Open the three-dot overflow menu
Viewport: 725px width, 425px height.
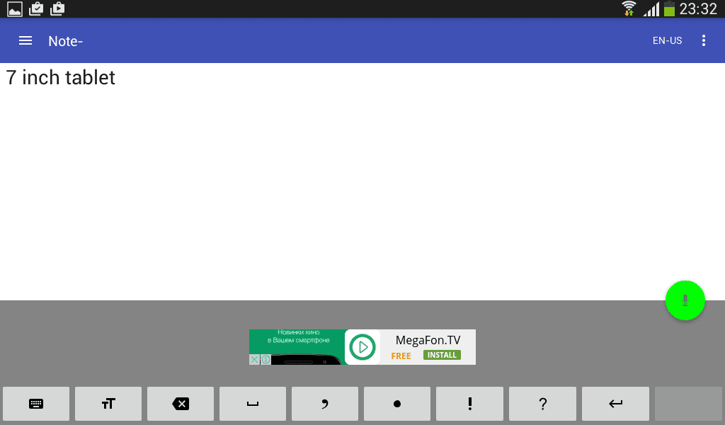[x=703, y=40]
